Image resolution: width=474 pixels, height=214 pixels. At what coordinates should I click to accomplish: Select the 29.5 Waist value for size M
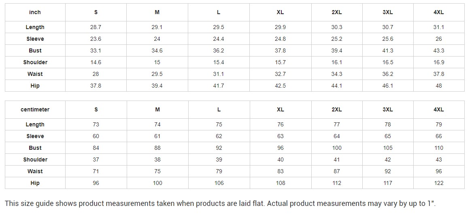tap(157, 74)
